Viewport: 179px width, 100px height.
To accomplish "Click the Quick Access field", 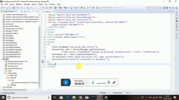I will coord(151,7).
